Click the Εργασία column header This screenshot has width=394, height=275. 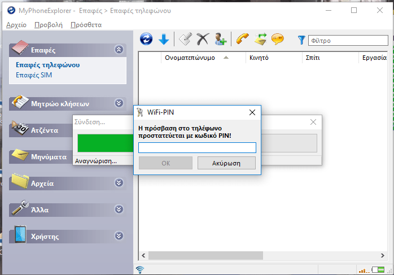374,58
